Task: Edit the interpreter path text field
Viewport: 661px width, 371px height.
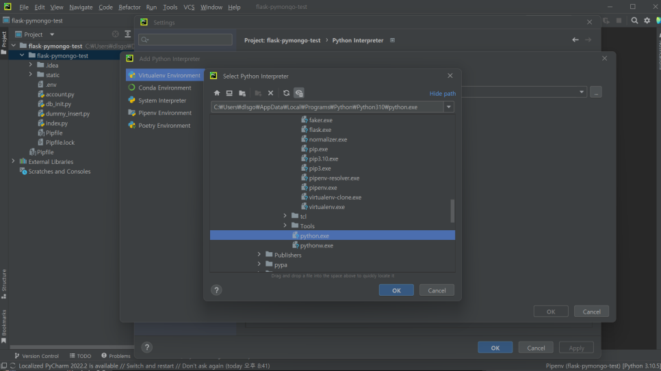Action: (x=327, y=107)
